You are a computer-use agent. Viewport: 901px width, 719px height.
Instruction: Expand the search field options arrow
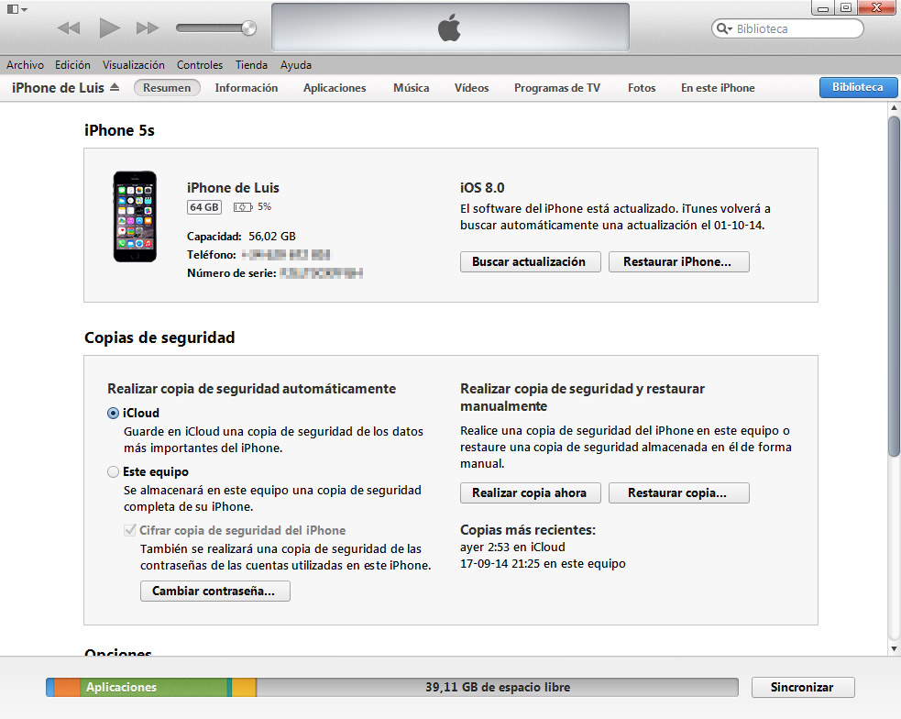[x=731, y=29]
